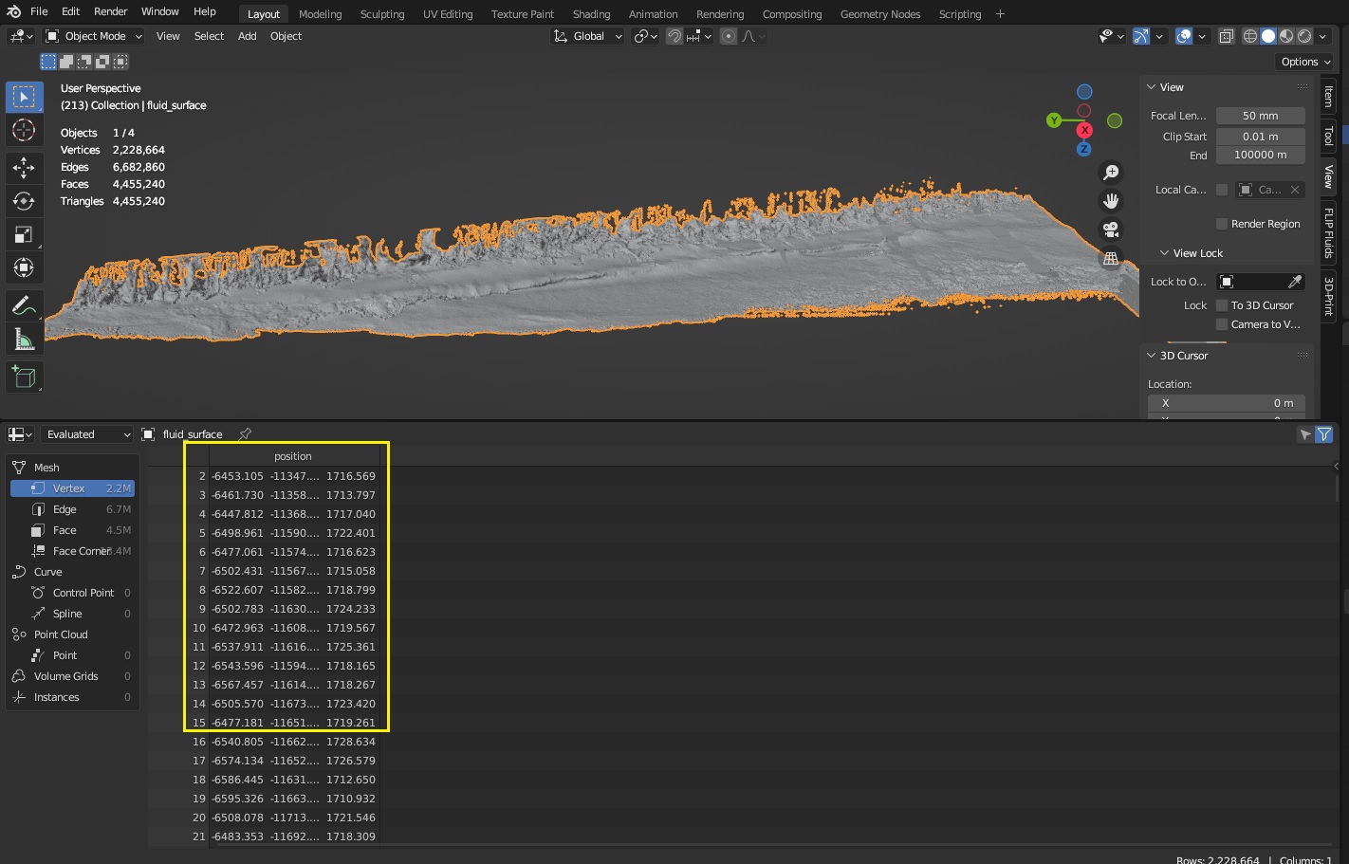Screen dimensions: 1349x864
Task: Open the Object Mode dropdown
Action: coord(94,36)
